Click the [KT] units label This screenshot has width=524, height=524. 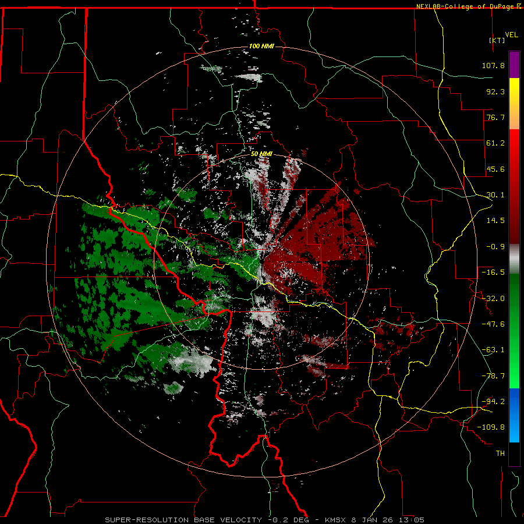(497, 40)
